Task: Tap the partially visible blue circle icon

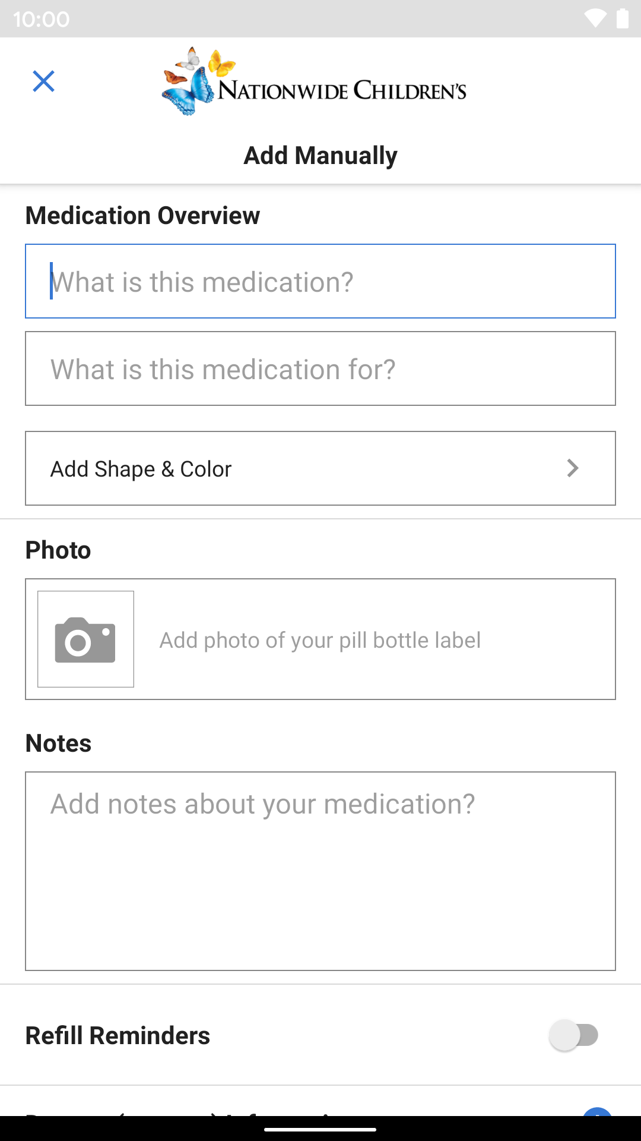Action: click(597, 1111)
